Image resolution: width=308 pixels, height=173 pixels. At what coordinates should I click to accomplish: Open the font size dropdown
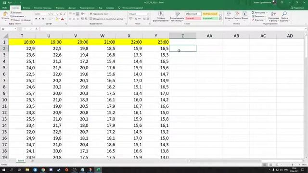pos(57,14)
